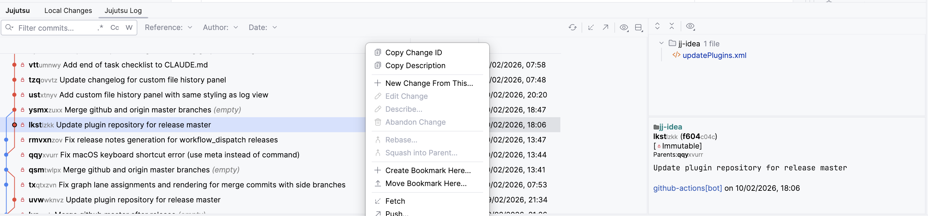Switch to Local Changes tab
This screenshot has height=216, width=928.
(x=68, y=11)
